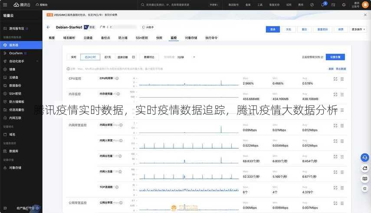Select the 近7天 time range

108,57
